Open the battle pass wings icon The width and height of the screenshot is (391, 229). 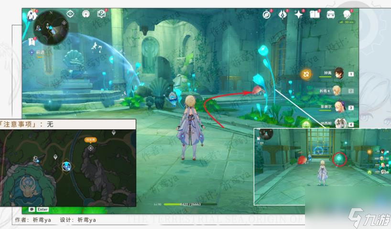coord(282,14)
